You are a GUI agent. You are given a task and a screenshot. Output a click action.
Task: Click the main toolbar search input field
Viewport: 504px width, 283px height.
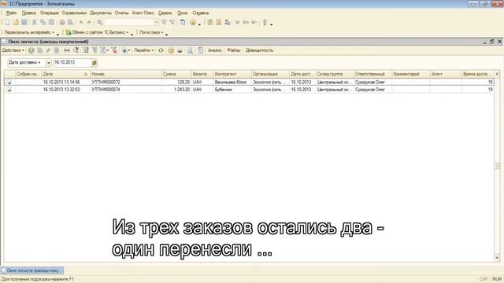(129, 23)
